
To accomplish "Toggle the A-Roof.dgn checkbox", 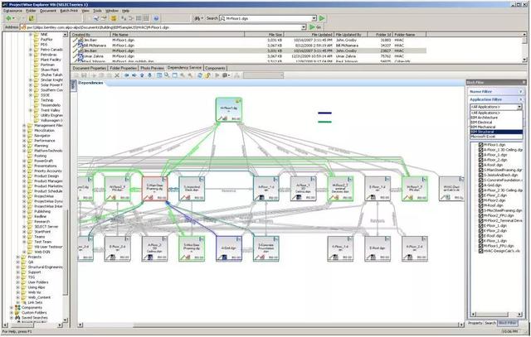I will pyautogui.click(x=480, y=165).
